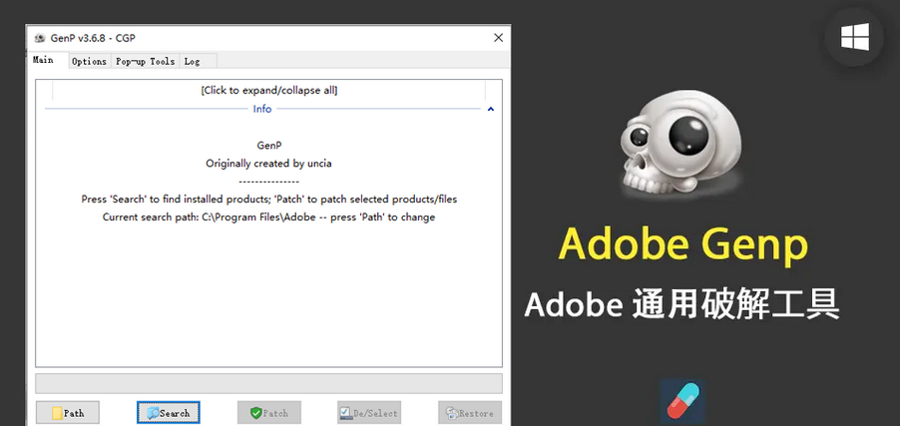Click the Restore button icon
Image resolution: width=902 pixels, height=426 pixels.
point(452,413)
